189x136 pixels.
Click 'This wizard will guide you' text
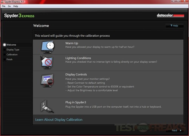(72, 36)
